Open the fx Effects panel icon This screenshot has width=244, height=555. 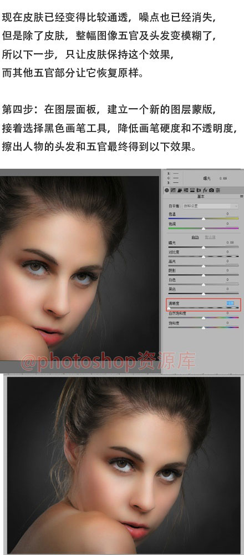(205, 190)
